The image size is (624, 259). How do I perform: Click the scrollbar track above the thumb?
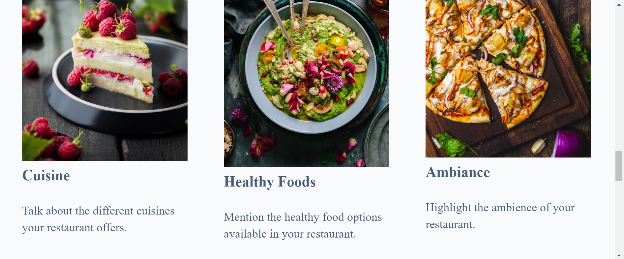click(x=619, y=79)
